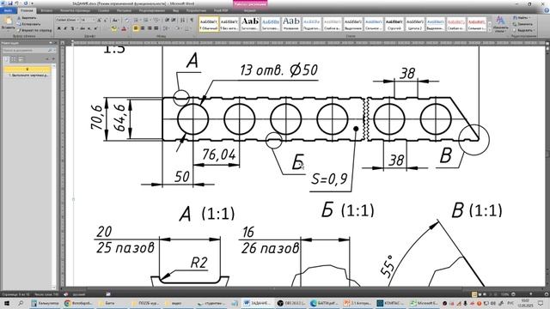The height and width of the screenshot is (309, 550).
Task: Click Undo icon in quick access toolbar
Action: coord(16,3)
